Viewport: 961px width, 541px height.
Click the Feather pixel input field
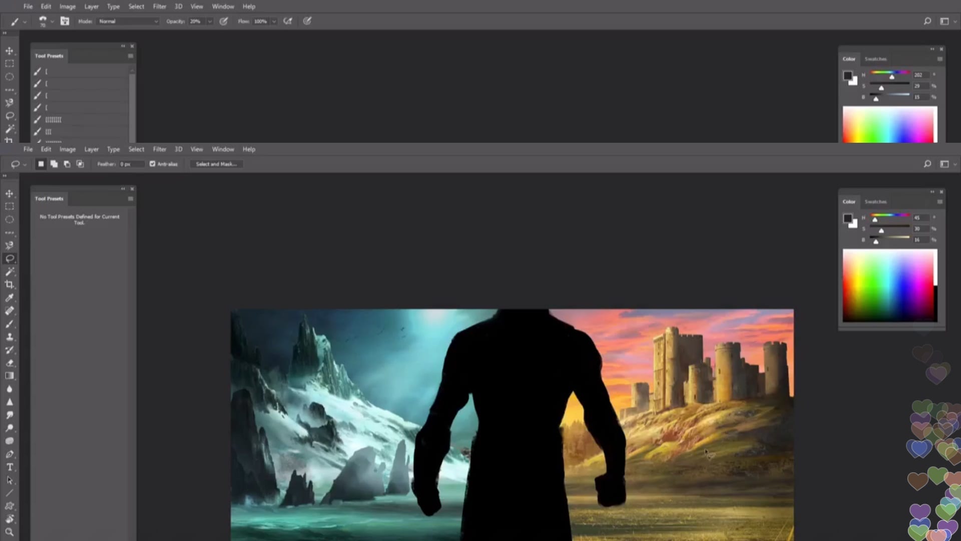click(x=131, y=164)
